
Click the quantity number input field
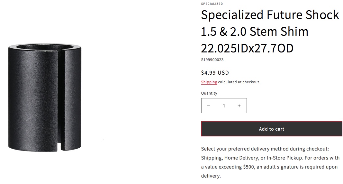coord(224,106)
